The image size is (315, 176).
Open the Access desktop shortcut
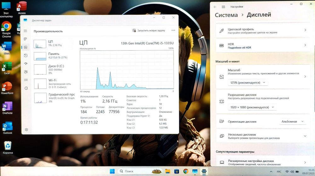[22, 8]
